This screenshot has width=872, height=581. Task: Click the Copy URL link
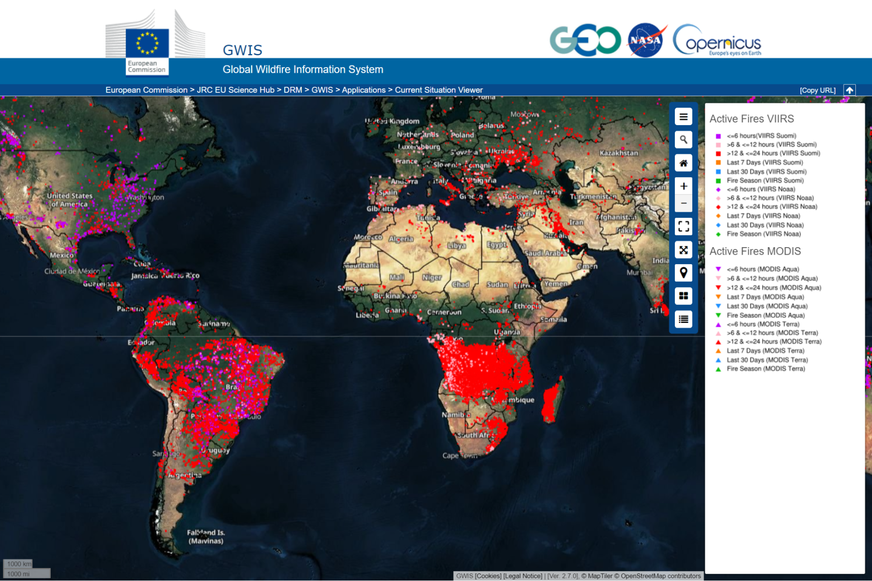(x=817, y=90)
